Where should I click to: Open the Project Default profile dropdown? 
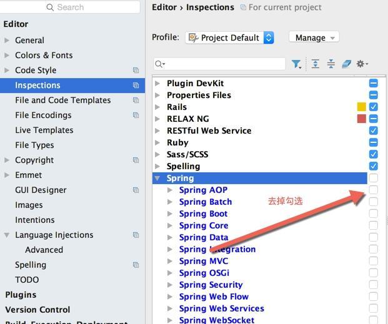pos(230,37)
